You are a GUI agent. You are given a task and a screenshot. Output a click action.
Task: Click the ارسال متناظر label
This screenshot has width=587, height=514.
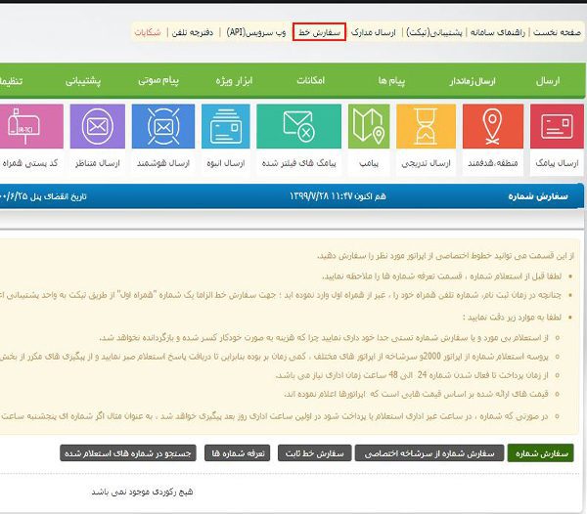(x=97, y=163)
